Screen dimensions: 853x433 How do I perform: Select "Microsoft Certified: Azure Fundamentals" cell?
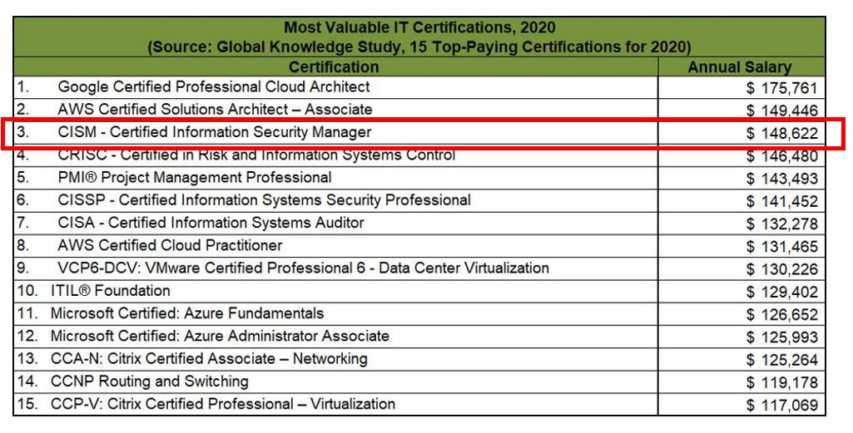335,314
